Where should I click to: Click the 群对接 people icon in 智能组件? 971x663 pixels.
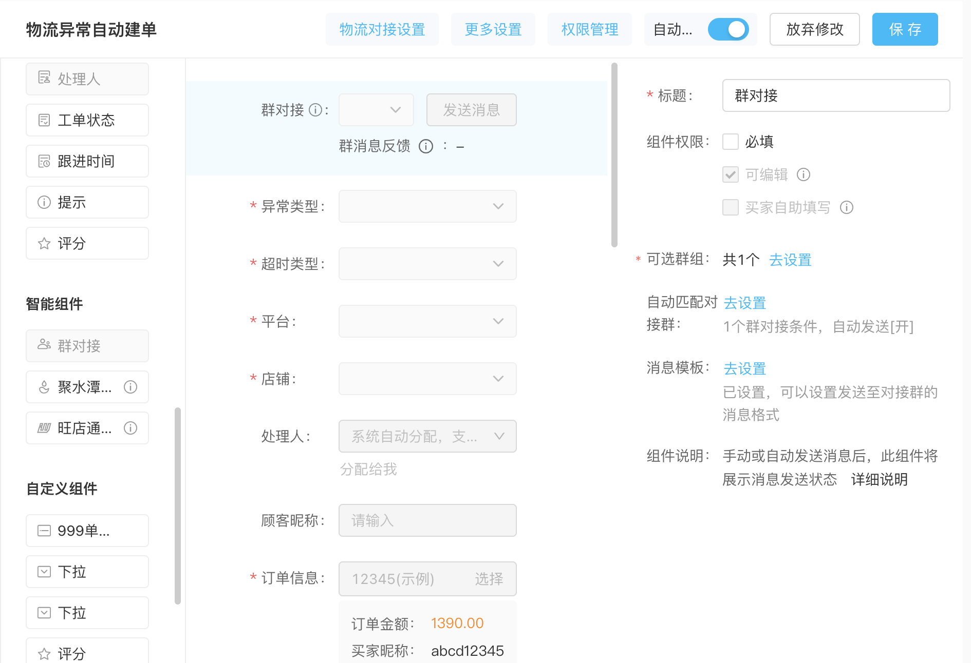[44, 345]
